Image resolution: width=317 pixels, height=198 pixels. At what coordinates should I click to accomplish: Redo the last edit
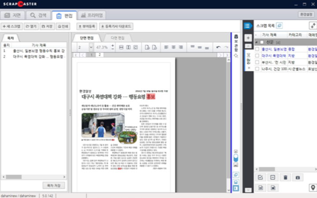tap(226, 47)
